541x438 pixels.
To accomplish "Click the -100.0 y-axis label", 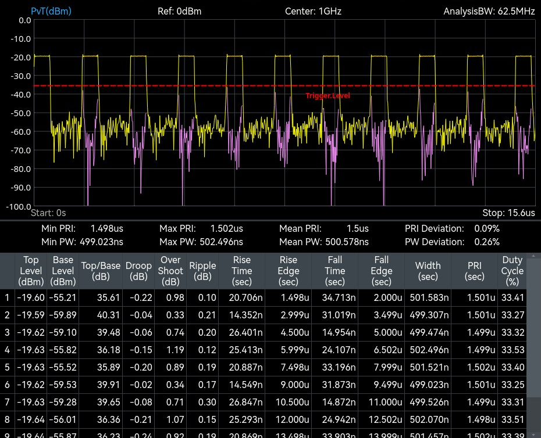I will coord(19,206).
